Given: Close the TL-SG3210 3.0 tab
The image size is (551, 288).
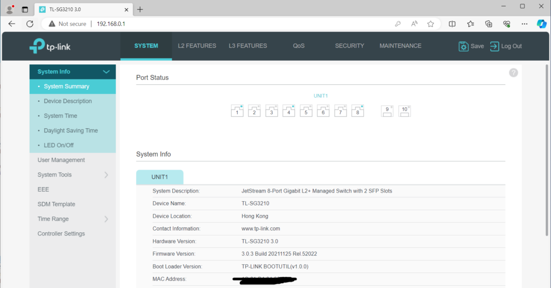Looking at the screenshot, I should click(x=126, y=10).
